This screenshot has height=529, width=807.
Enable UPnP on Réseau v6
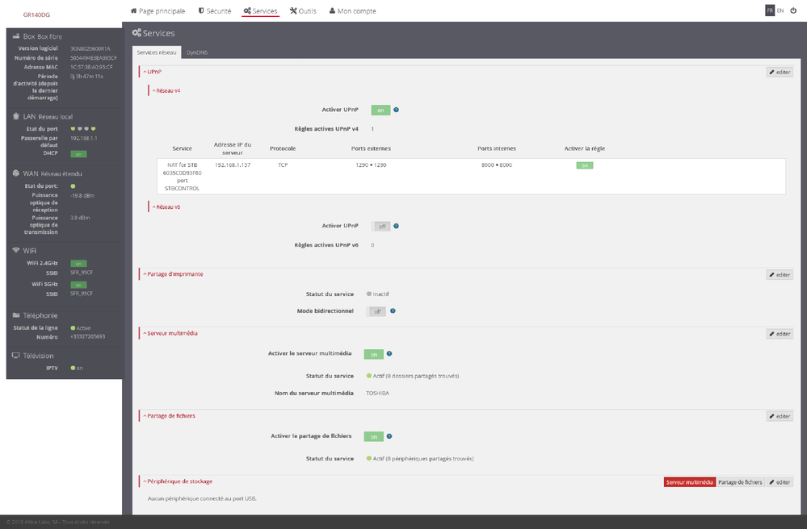tap(380, 227)
